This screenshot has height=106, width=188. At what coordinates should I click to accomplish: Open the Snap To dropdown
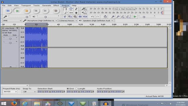click(x=29, y=92)
